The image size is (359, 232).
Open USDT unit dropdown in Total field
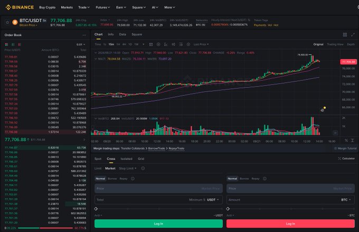(x=213, y=200)
